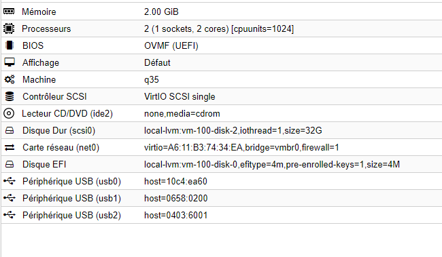Click the Machine gears icon
The height and width of the screenshot is (257, 442).
(10, 79)
